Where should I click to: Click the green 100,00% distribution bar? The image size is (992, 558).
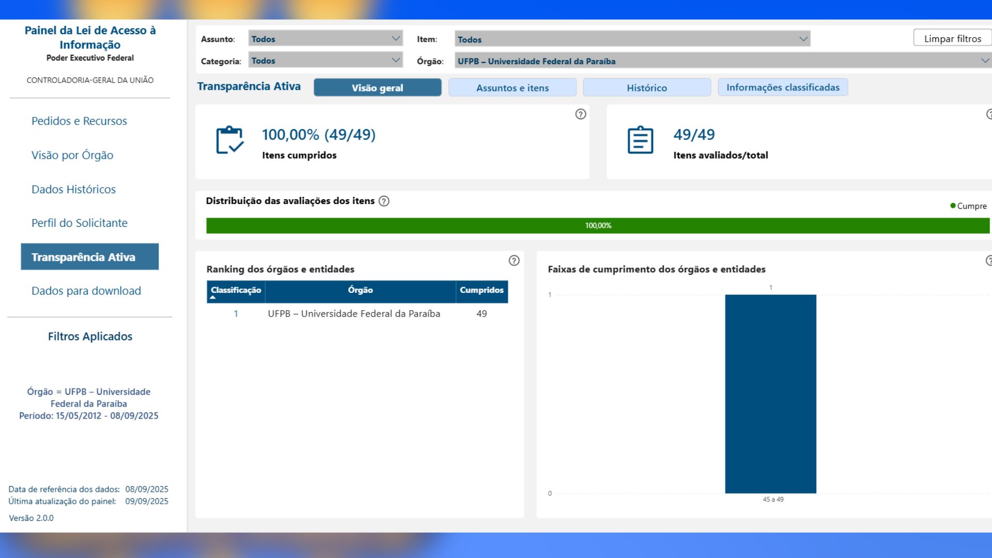(598, 225)
